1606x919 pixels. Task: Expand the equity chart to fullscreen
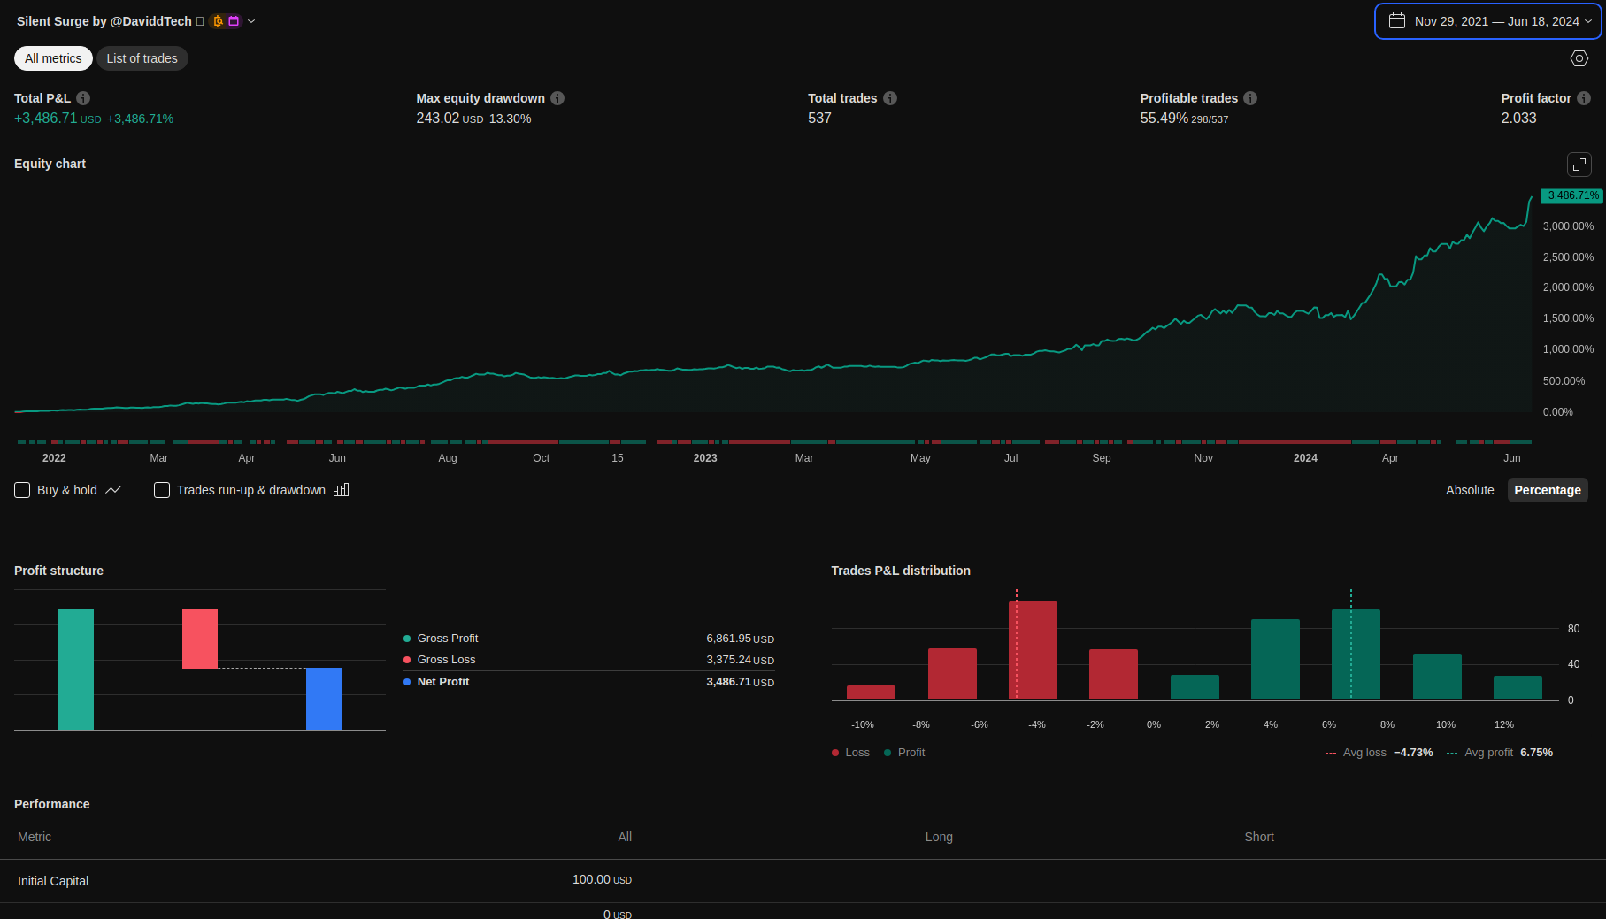1579,165
